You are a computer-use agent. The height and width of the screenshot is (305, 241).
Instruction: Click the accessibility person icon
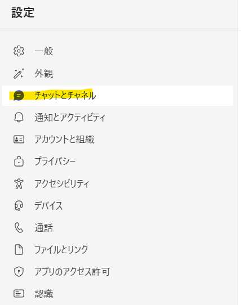[x=19, y=183]
